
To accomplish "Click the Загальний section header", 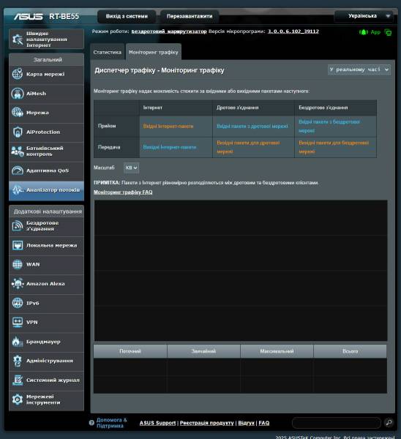I will click(48, 60).
